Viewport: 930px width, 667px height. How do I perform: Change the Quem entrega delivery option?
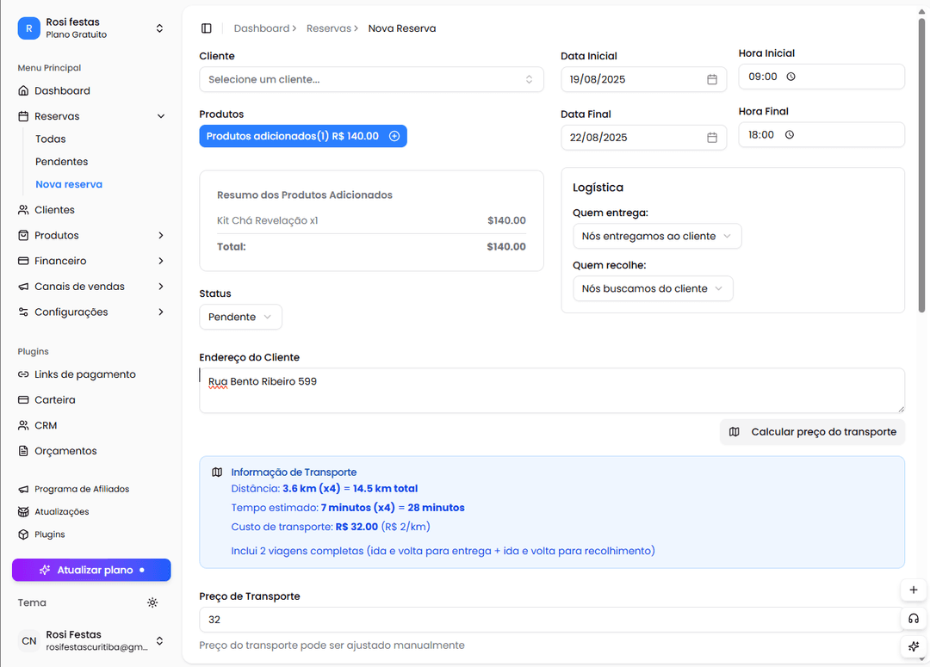pyautogui.click(x=656, y=236)
